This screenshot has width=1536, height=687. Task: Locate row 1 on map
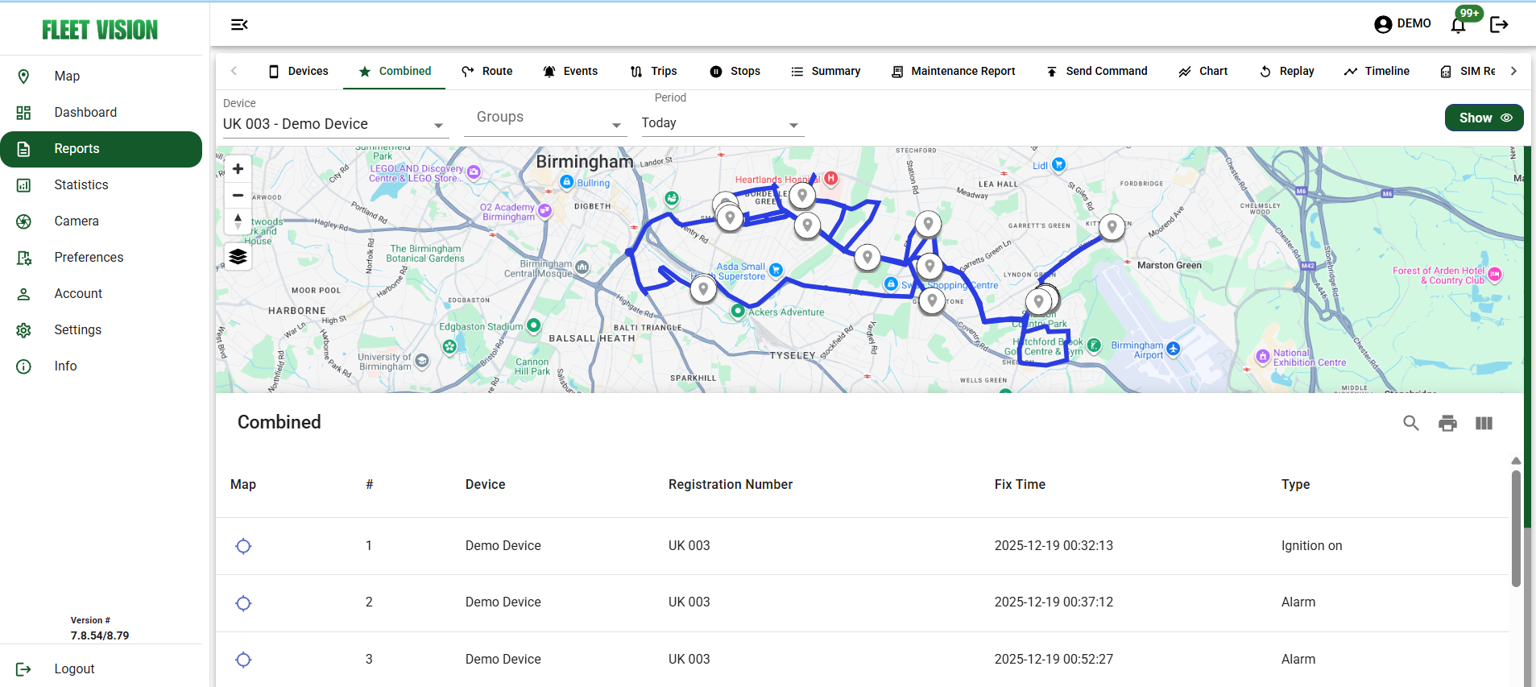tap(243, 546)
